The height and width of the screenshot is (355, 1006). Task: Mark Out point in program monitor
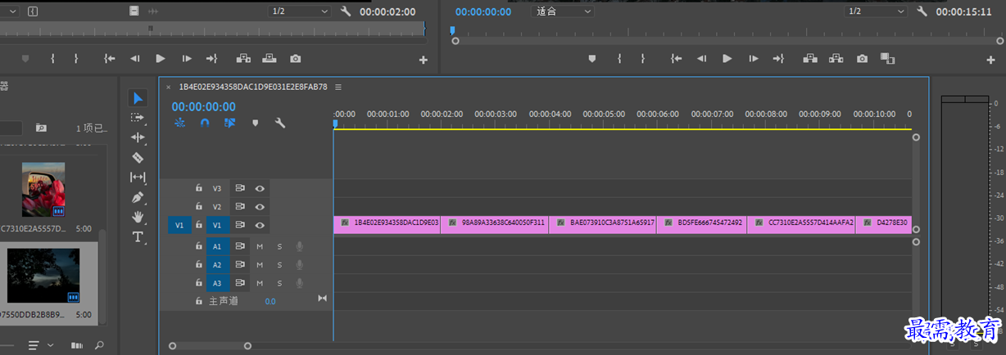643,58
